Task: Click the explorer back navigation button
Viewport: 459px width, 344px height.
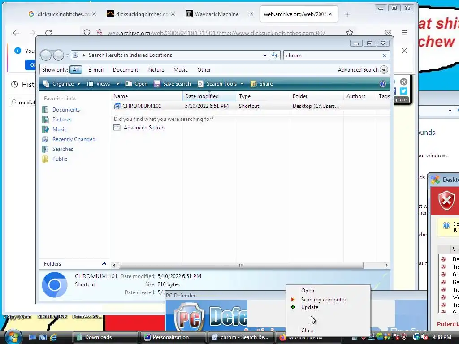Action: pyautogui.click(x=46, y=55)
